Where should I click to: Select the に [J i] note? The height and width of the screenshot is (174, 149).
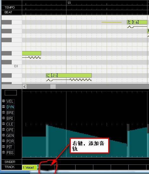(x=69, y=75)
